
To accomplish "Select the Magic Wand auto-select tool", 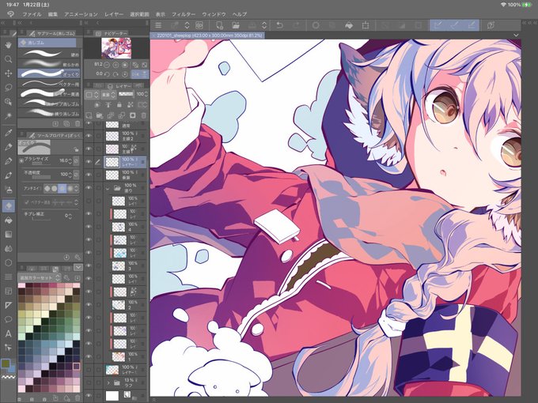I will (x=8, y=115).
